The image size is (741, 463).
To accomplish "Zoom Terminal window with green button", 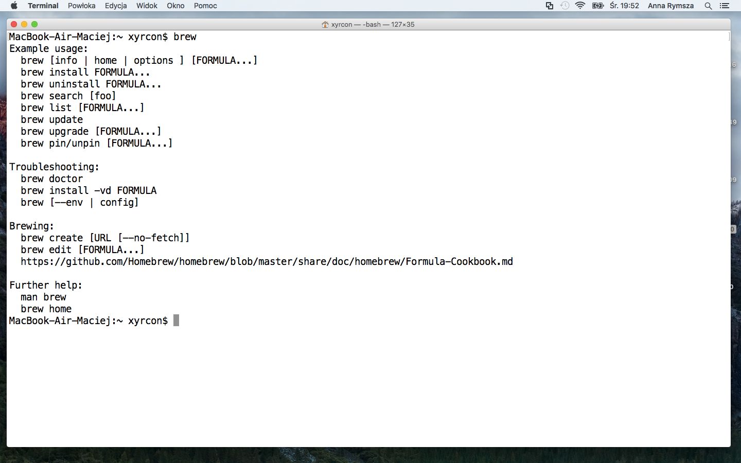I will click(x=34, y=24).
